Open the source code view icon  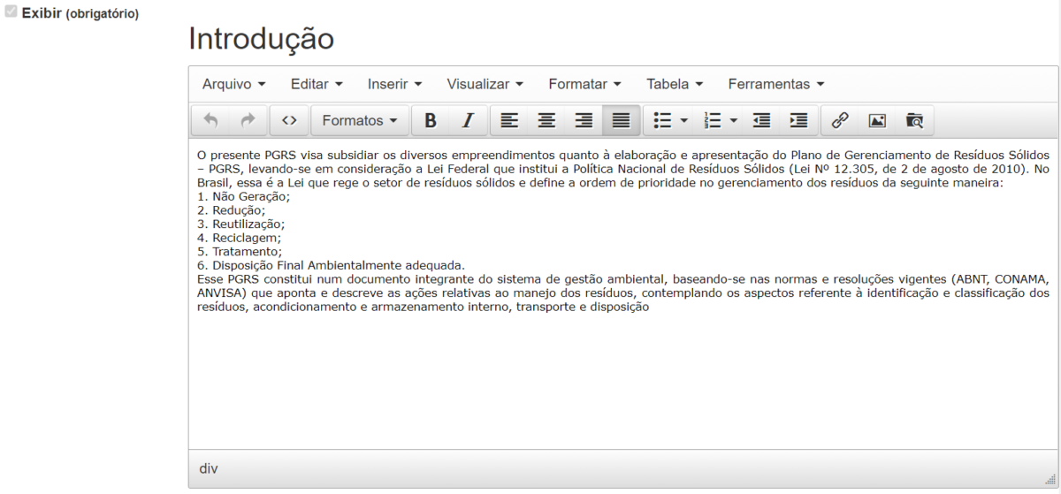click(x=289, y=120)
